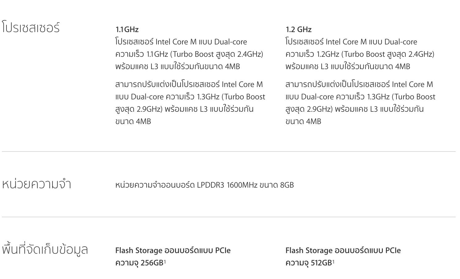Screen dimensions: 460x279
Task: Click the Intel Core M Dual-core line under 1.2 GHz
Action: click(351, 42)
